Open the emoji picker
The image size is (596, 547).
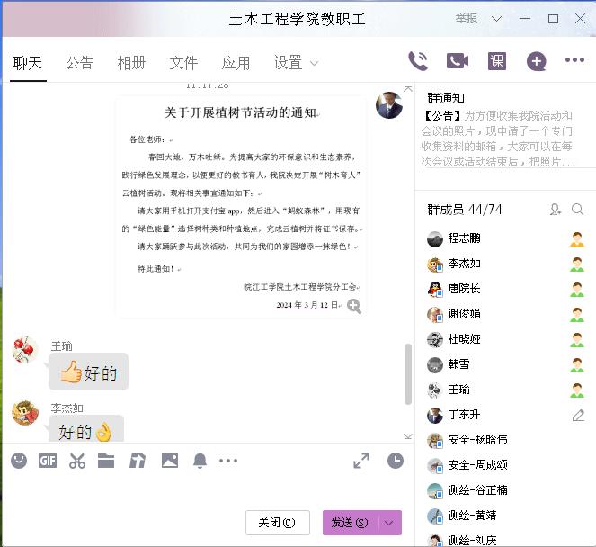coord(19,461)
